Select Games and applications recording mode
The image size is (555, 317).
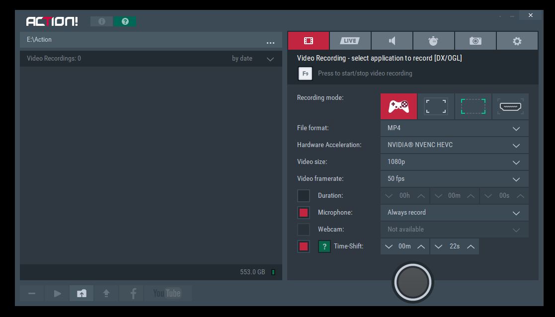pyautogui.click(x=398, y=106)
